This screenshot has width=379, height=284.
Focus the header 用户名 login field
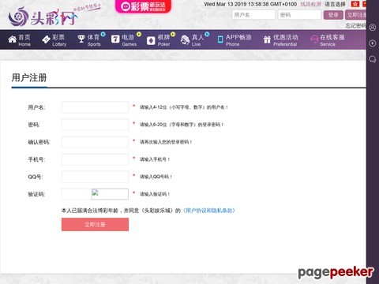point(253,15)
